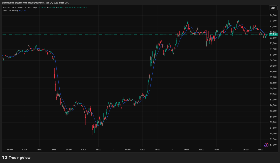Click the 94,000 level on price axis
The height and width of the screenshot is (163, 280).
[272, 21]
